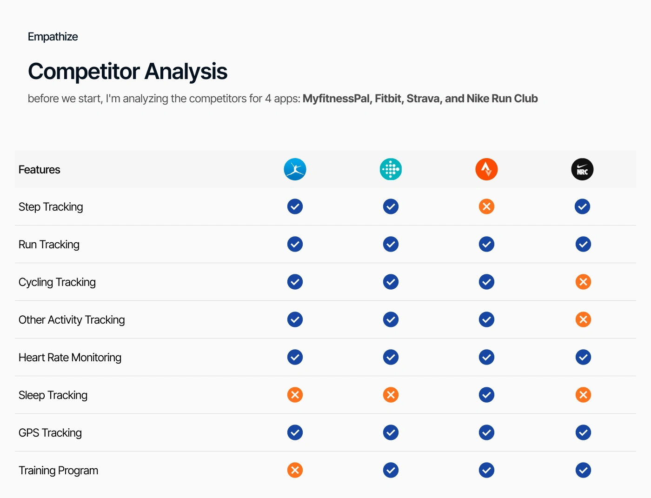Click the Heart Rate Monitoring feature label
Image resolution: width=651 pixels, height=498 pixels.
click(70, 358)
